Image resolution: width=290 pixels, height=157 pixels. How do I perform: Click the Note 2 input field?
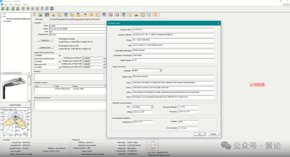coord(173,87)
